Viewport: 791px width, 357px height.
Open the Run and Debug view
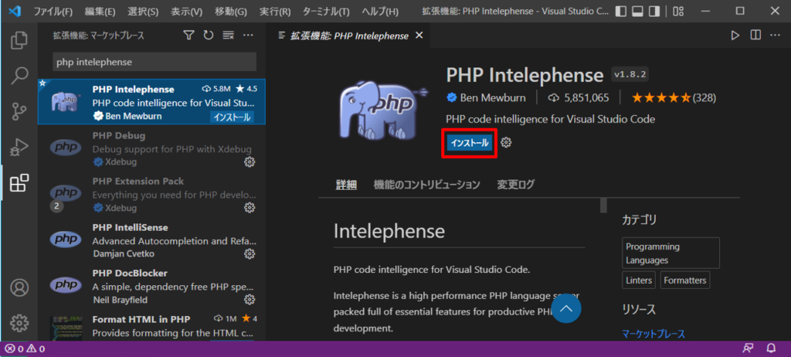click(19, 148)
